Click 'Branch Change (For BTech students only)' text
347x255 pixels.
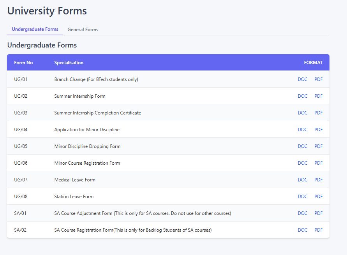[x=96, y=79]
